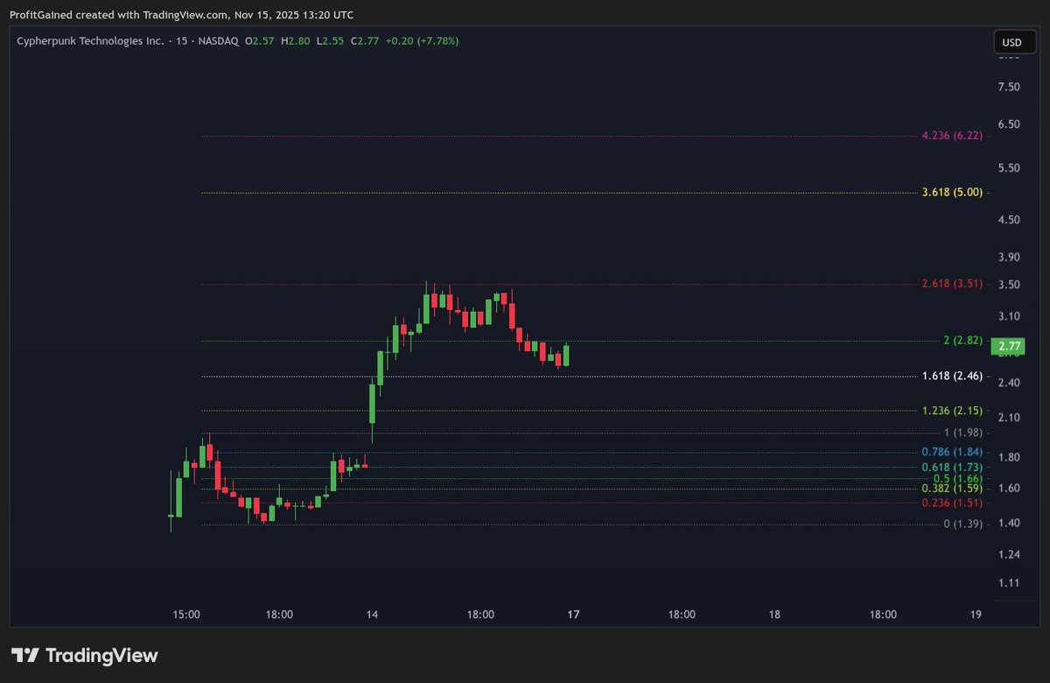This screenshot has width=1050, height=683.
Task: Select the 2 (2.82) Fibonacci level label
Action: [x=962, y=340]
